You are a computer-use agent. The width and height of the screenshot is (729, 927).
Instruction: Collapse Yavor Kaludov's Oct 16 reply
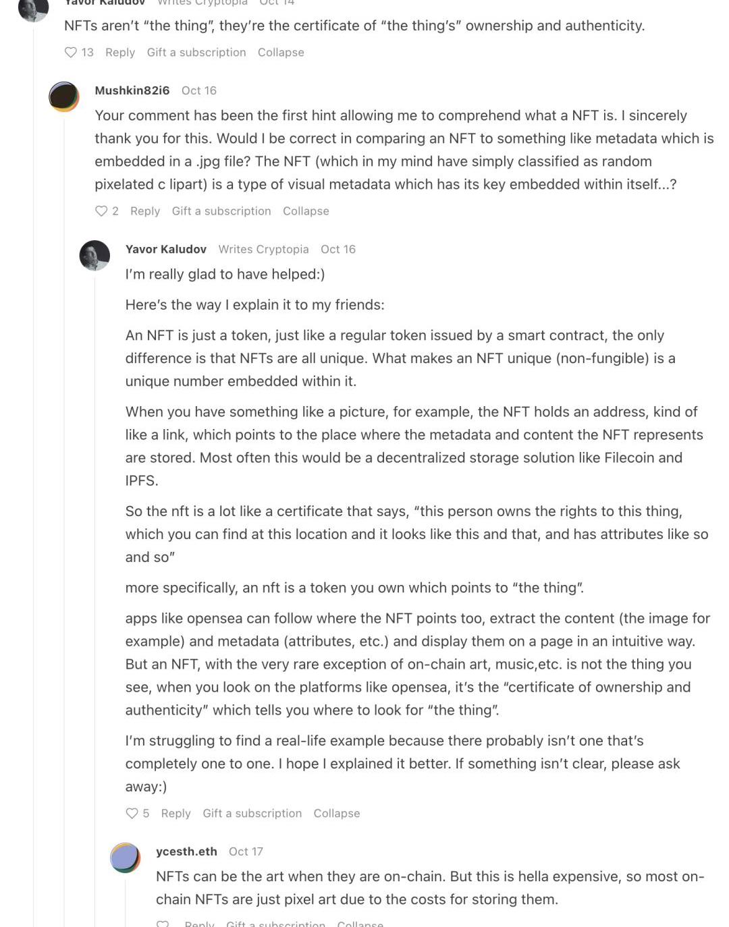tap(336, 814)
